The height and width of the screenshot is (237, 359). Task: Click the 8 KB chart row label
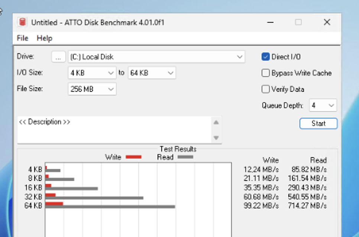(35, 178)
